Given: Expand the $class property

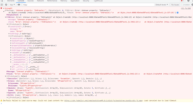Looking at the screenshot, I should (7, 81).
